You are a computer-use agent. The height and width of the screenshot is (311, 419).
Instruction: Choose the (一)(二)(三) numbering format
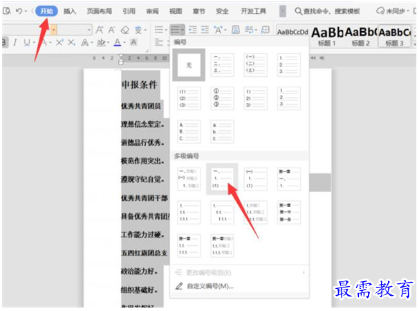tap(255, 65)
